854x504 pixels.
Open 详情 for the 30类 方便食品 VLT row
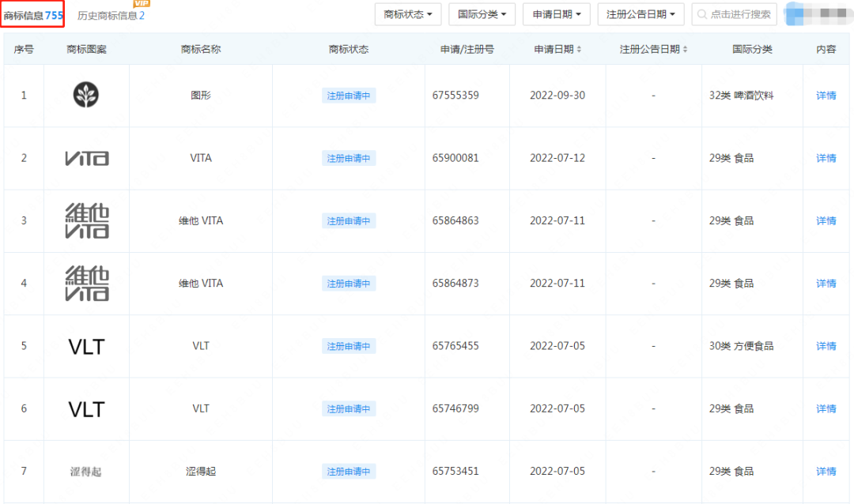pyautogui.click(x=826, y=346)
